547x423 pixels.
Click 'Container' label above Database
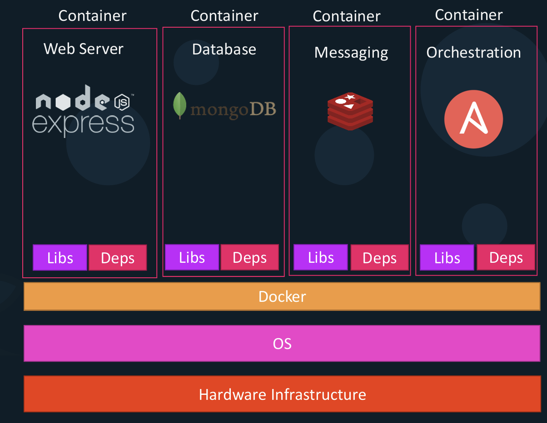224,15
